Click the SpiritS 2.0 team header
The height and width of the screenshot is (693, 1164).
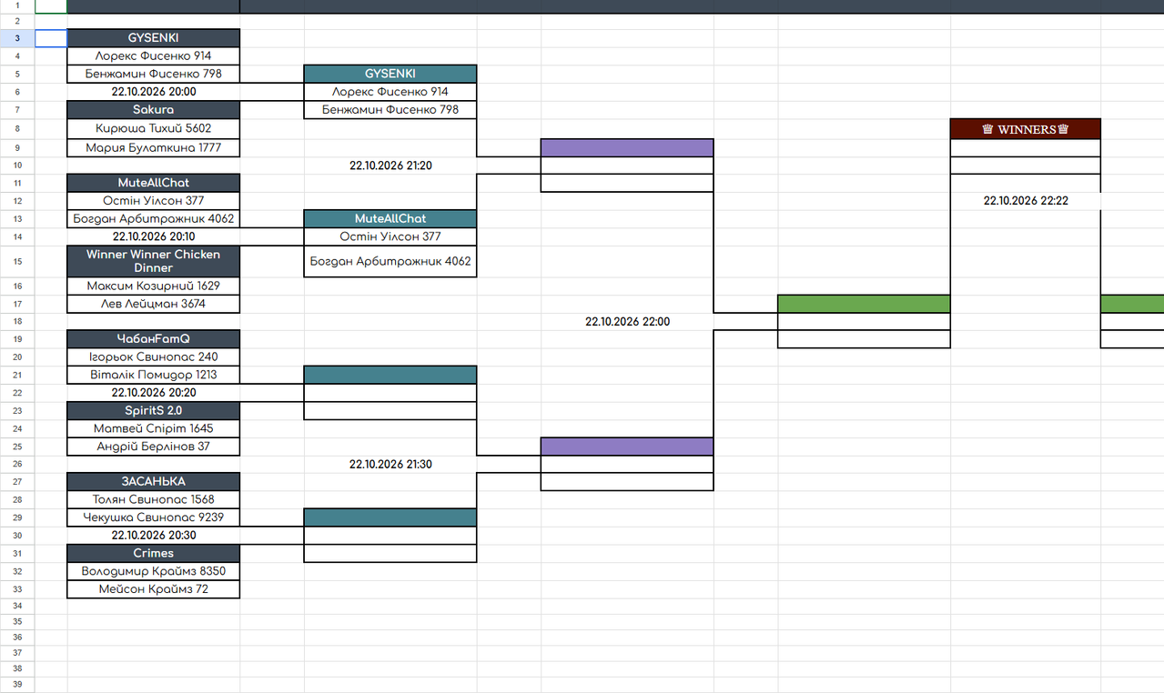pos(154,411)
